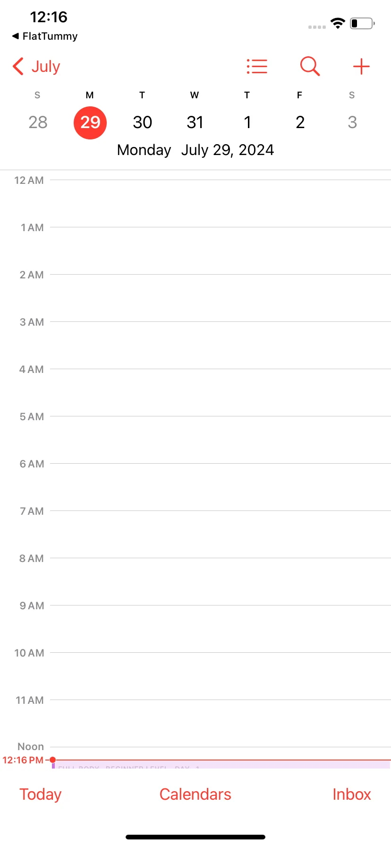
Task: Select Sunday 28 in week strip
Action: click(38, 122)
